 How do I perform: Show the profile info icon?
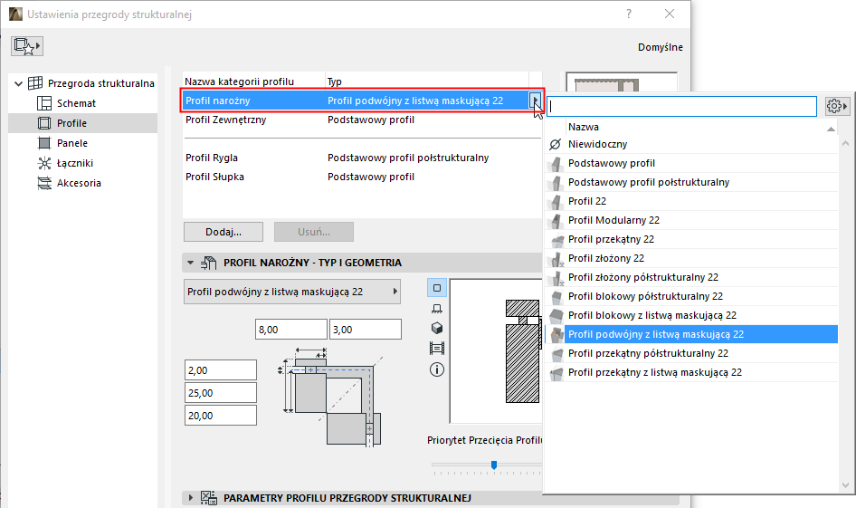coord(437,369)
